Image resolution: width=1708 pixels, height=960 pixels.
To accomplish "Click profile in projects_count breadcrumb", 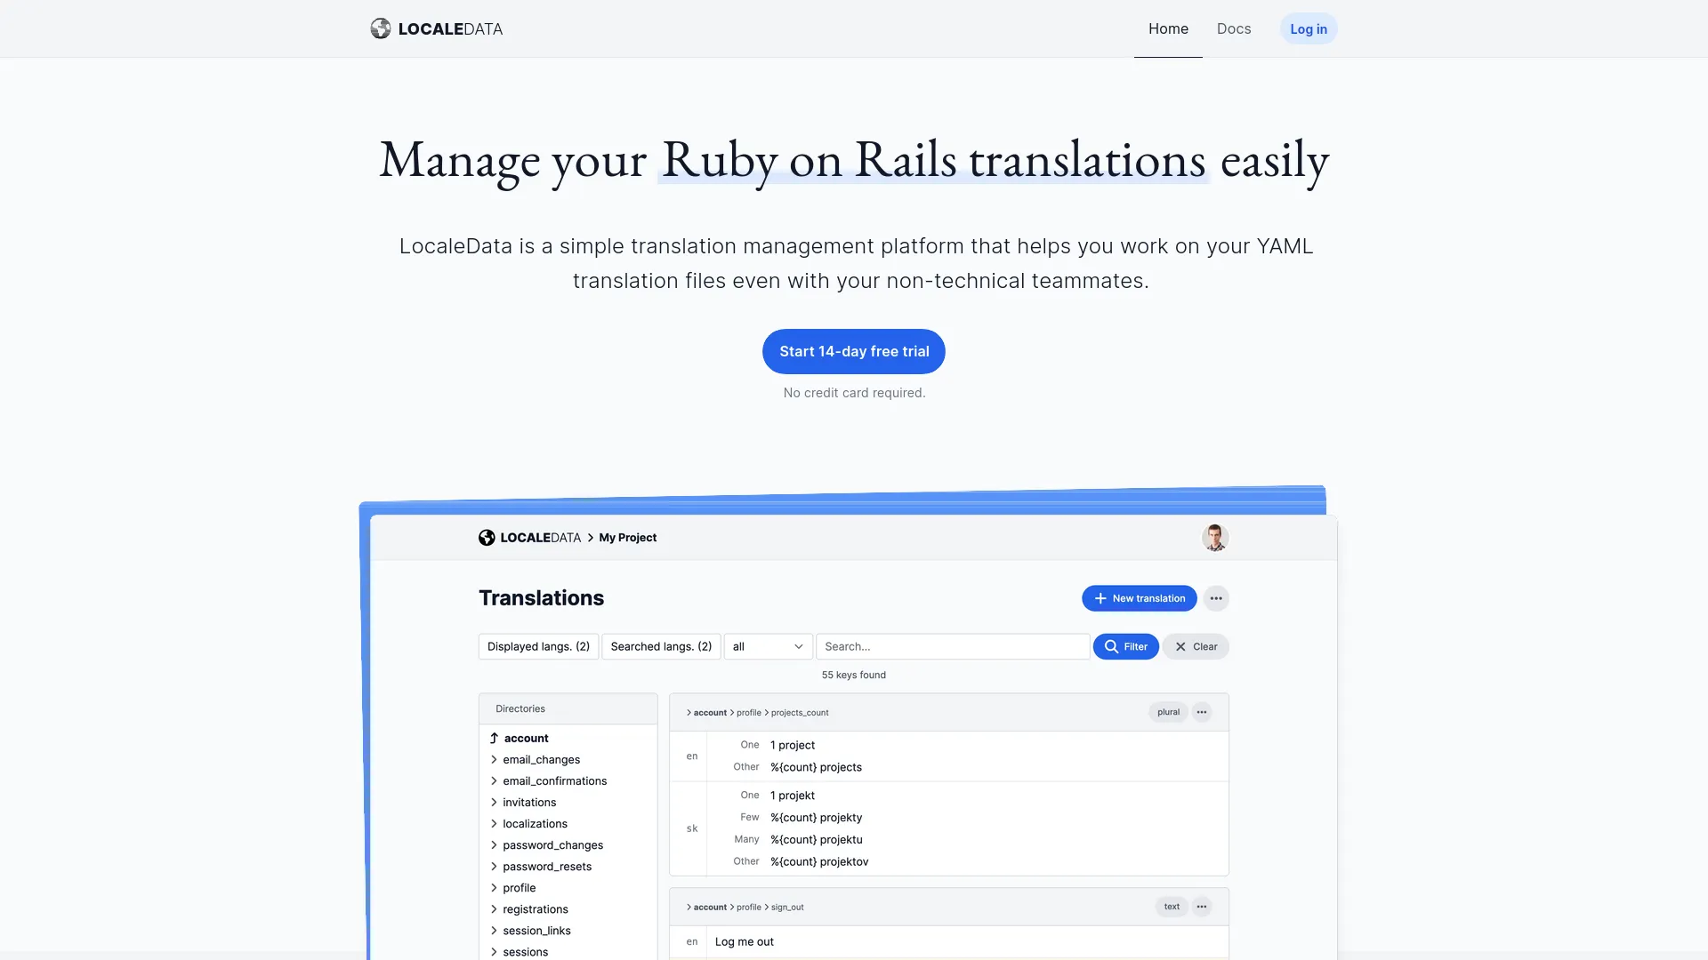I will (x=748, y=713).
